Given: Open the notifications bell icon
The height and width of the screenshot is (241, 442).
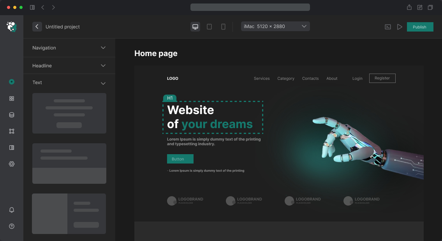Looking at the screenshot, I should click(12, 210).
